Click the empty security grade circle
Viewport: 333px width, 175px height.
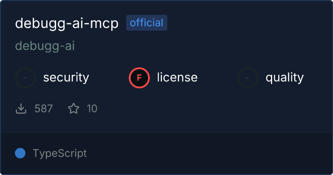(x=25, y=78)
